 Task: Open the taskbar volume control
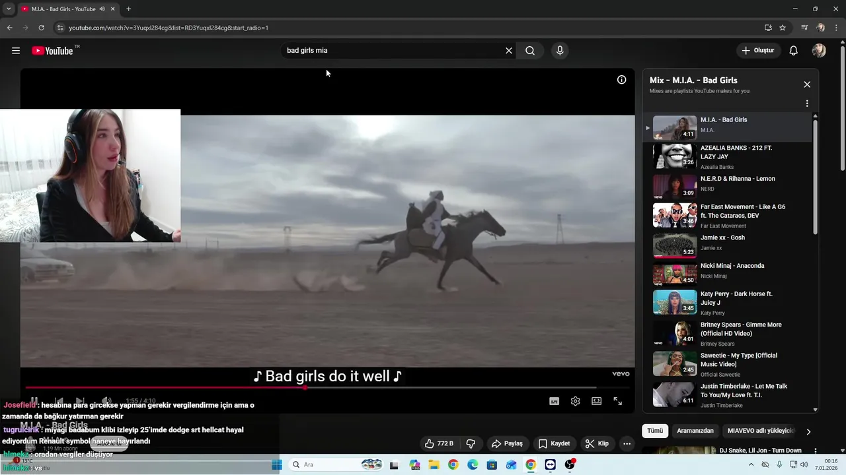pos(804,464)
